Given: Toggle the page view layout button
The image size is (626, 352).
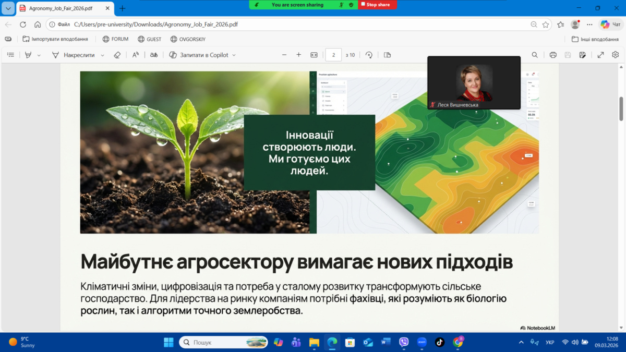Looking at the screenshot, I should point(387,55).
